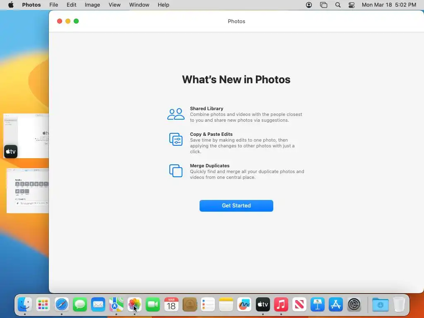Open App Store from the Dock
Image resolution: width=424 pixels, height=318 pixels.
tap(335, 305)
